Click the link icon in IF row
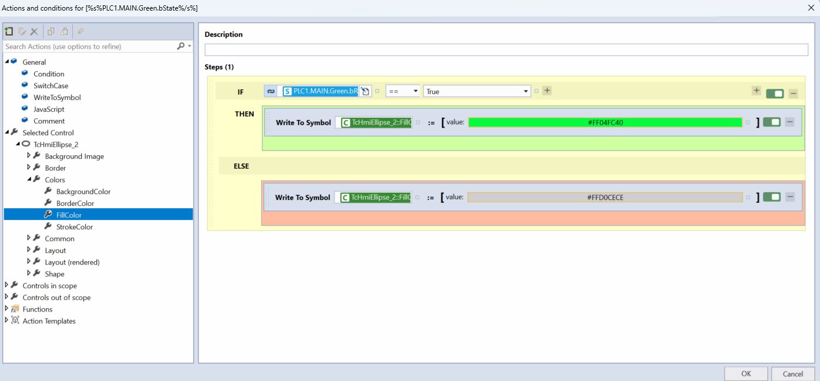The width and height of the screenshot is (820, 381). pos(270,91)
